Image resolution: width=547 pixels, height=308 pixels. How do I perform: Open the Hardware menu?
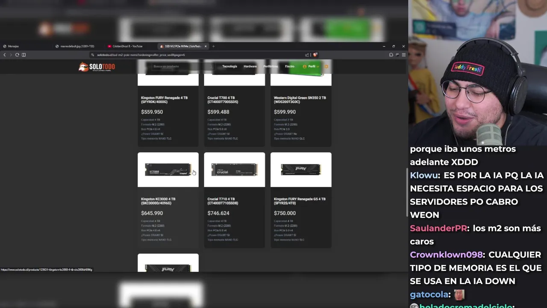click(x=250, y=66)
